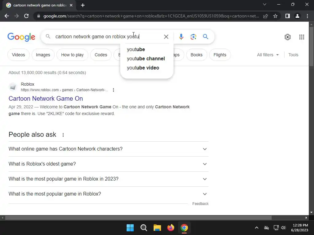This screenshot has height=235, width=314.
Task: Open the All filters dropdown
Action: [268, 55]
